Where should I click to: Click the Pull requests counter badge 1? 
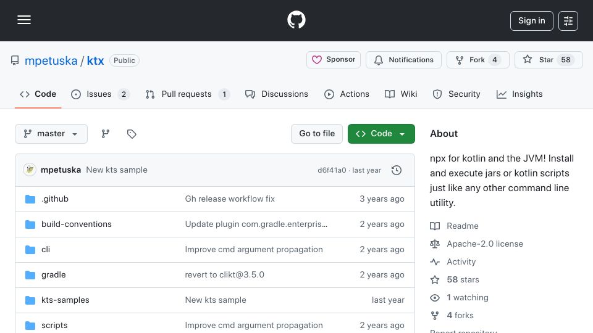point(224,94)
